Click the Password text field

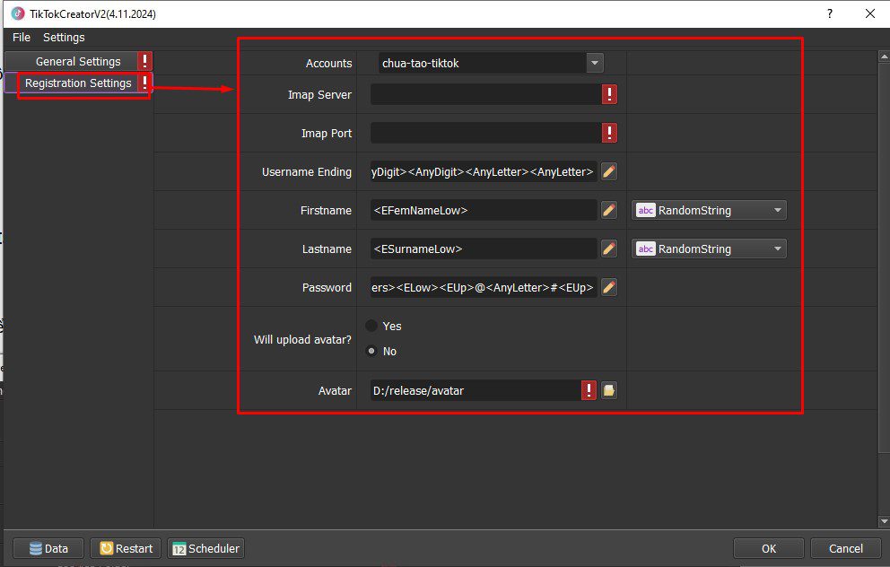pyautogui.click(x=484, y=287)
